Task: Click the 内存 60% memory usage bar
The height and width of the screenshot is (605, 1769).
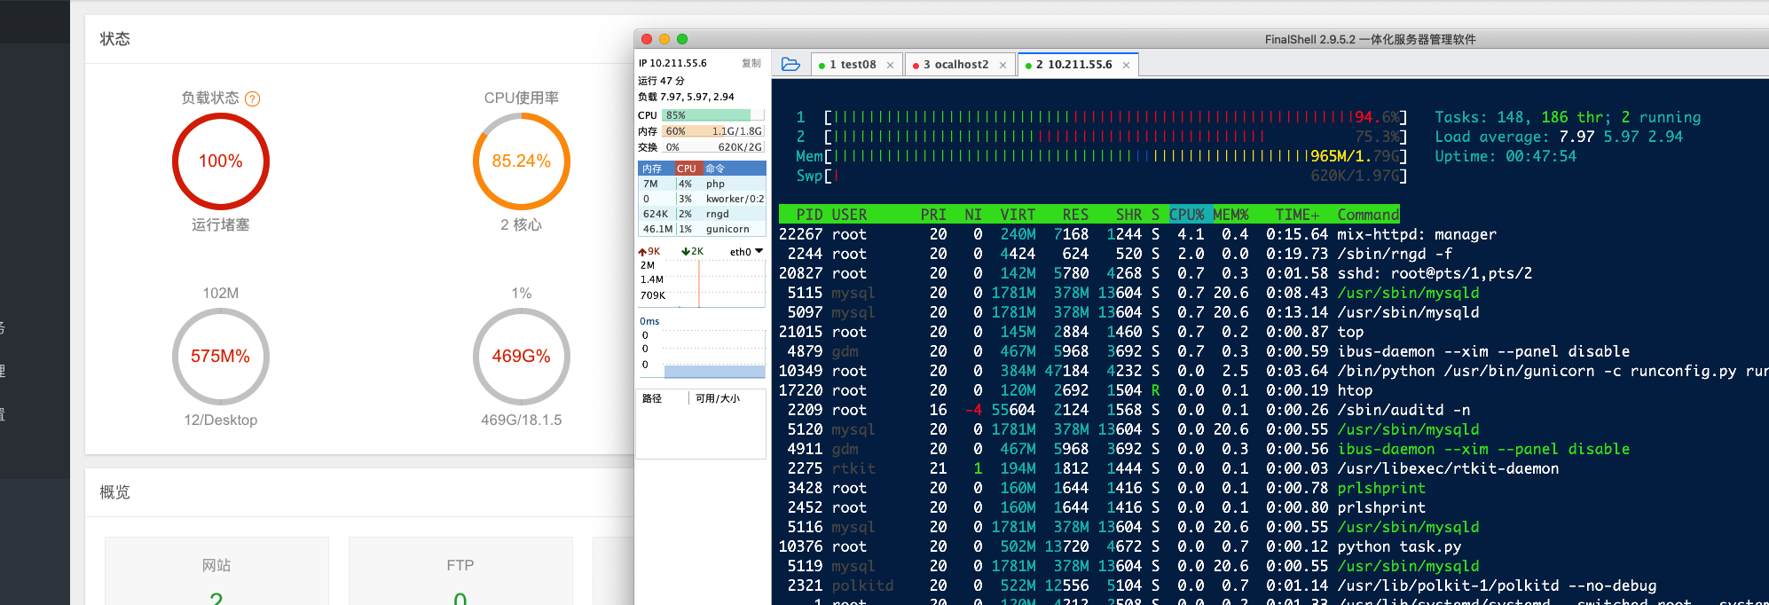Action: coord(713,131)
